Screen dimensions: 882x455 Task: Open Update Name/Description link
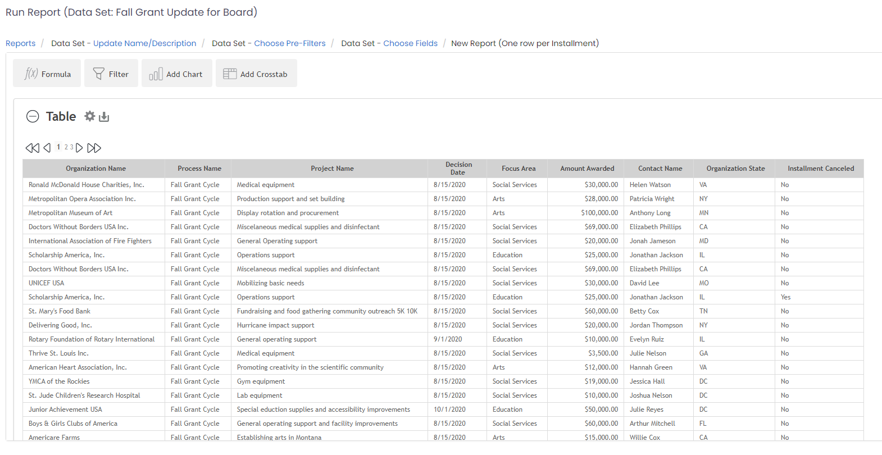click(145, 43)
